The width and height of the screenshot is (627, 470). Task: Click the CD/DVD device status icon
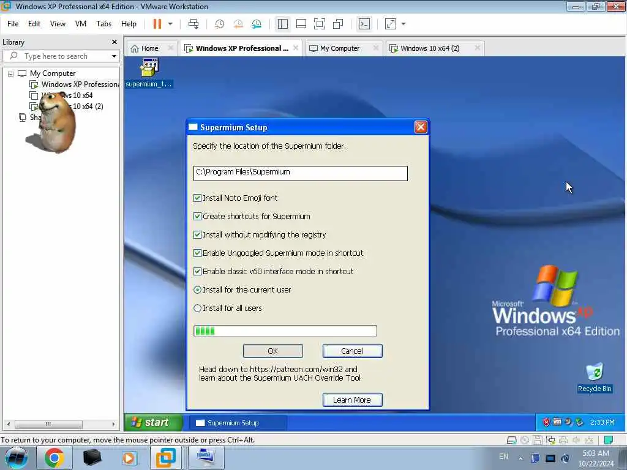click(525, 441)
